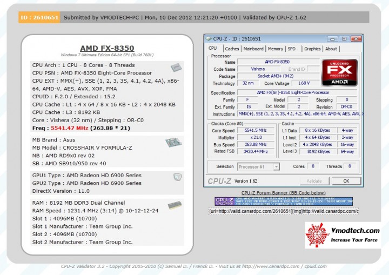The width and height of the screenshot is (389, 275).
Task: Click the AMD FX Unlocked processor logo
Action: [340, 72]
